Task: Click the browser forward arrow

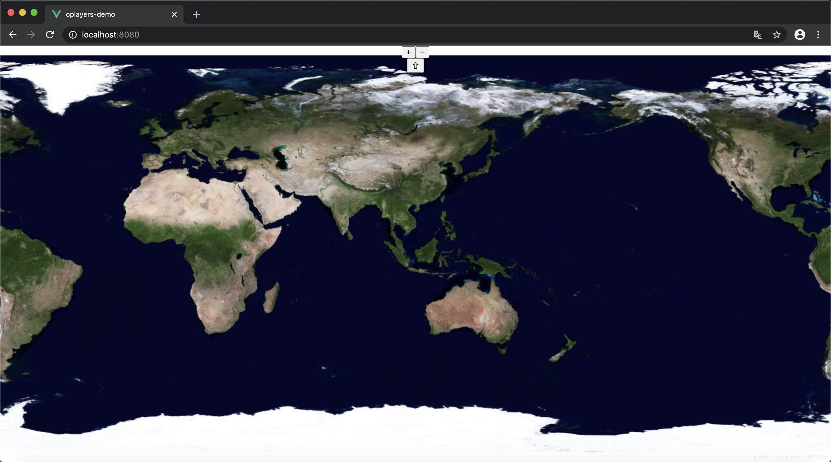Action: click(31, 35)
